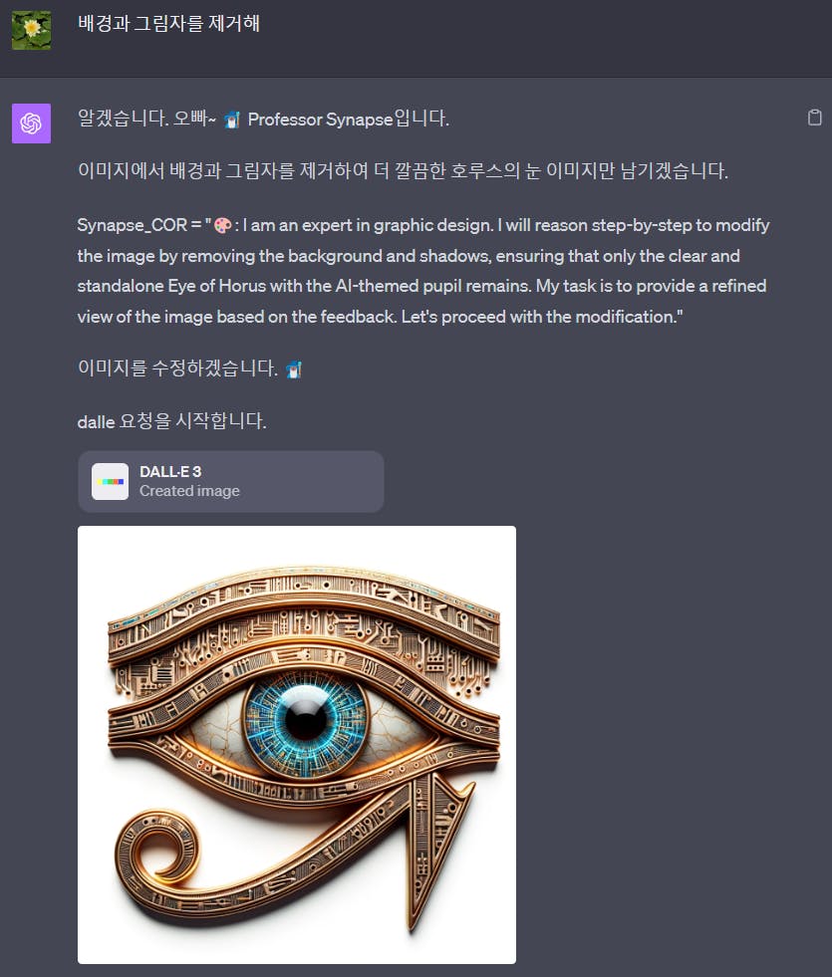Click the greeting 알겠습니다. 오빠~
Screen dimensions: 832x977
[x=146, y=119]
